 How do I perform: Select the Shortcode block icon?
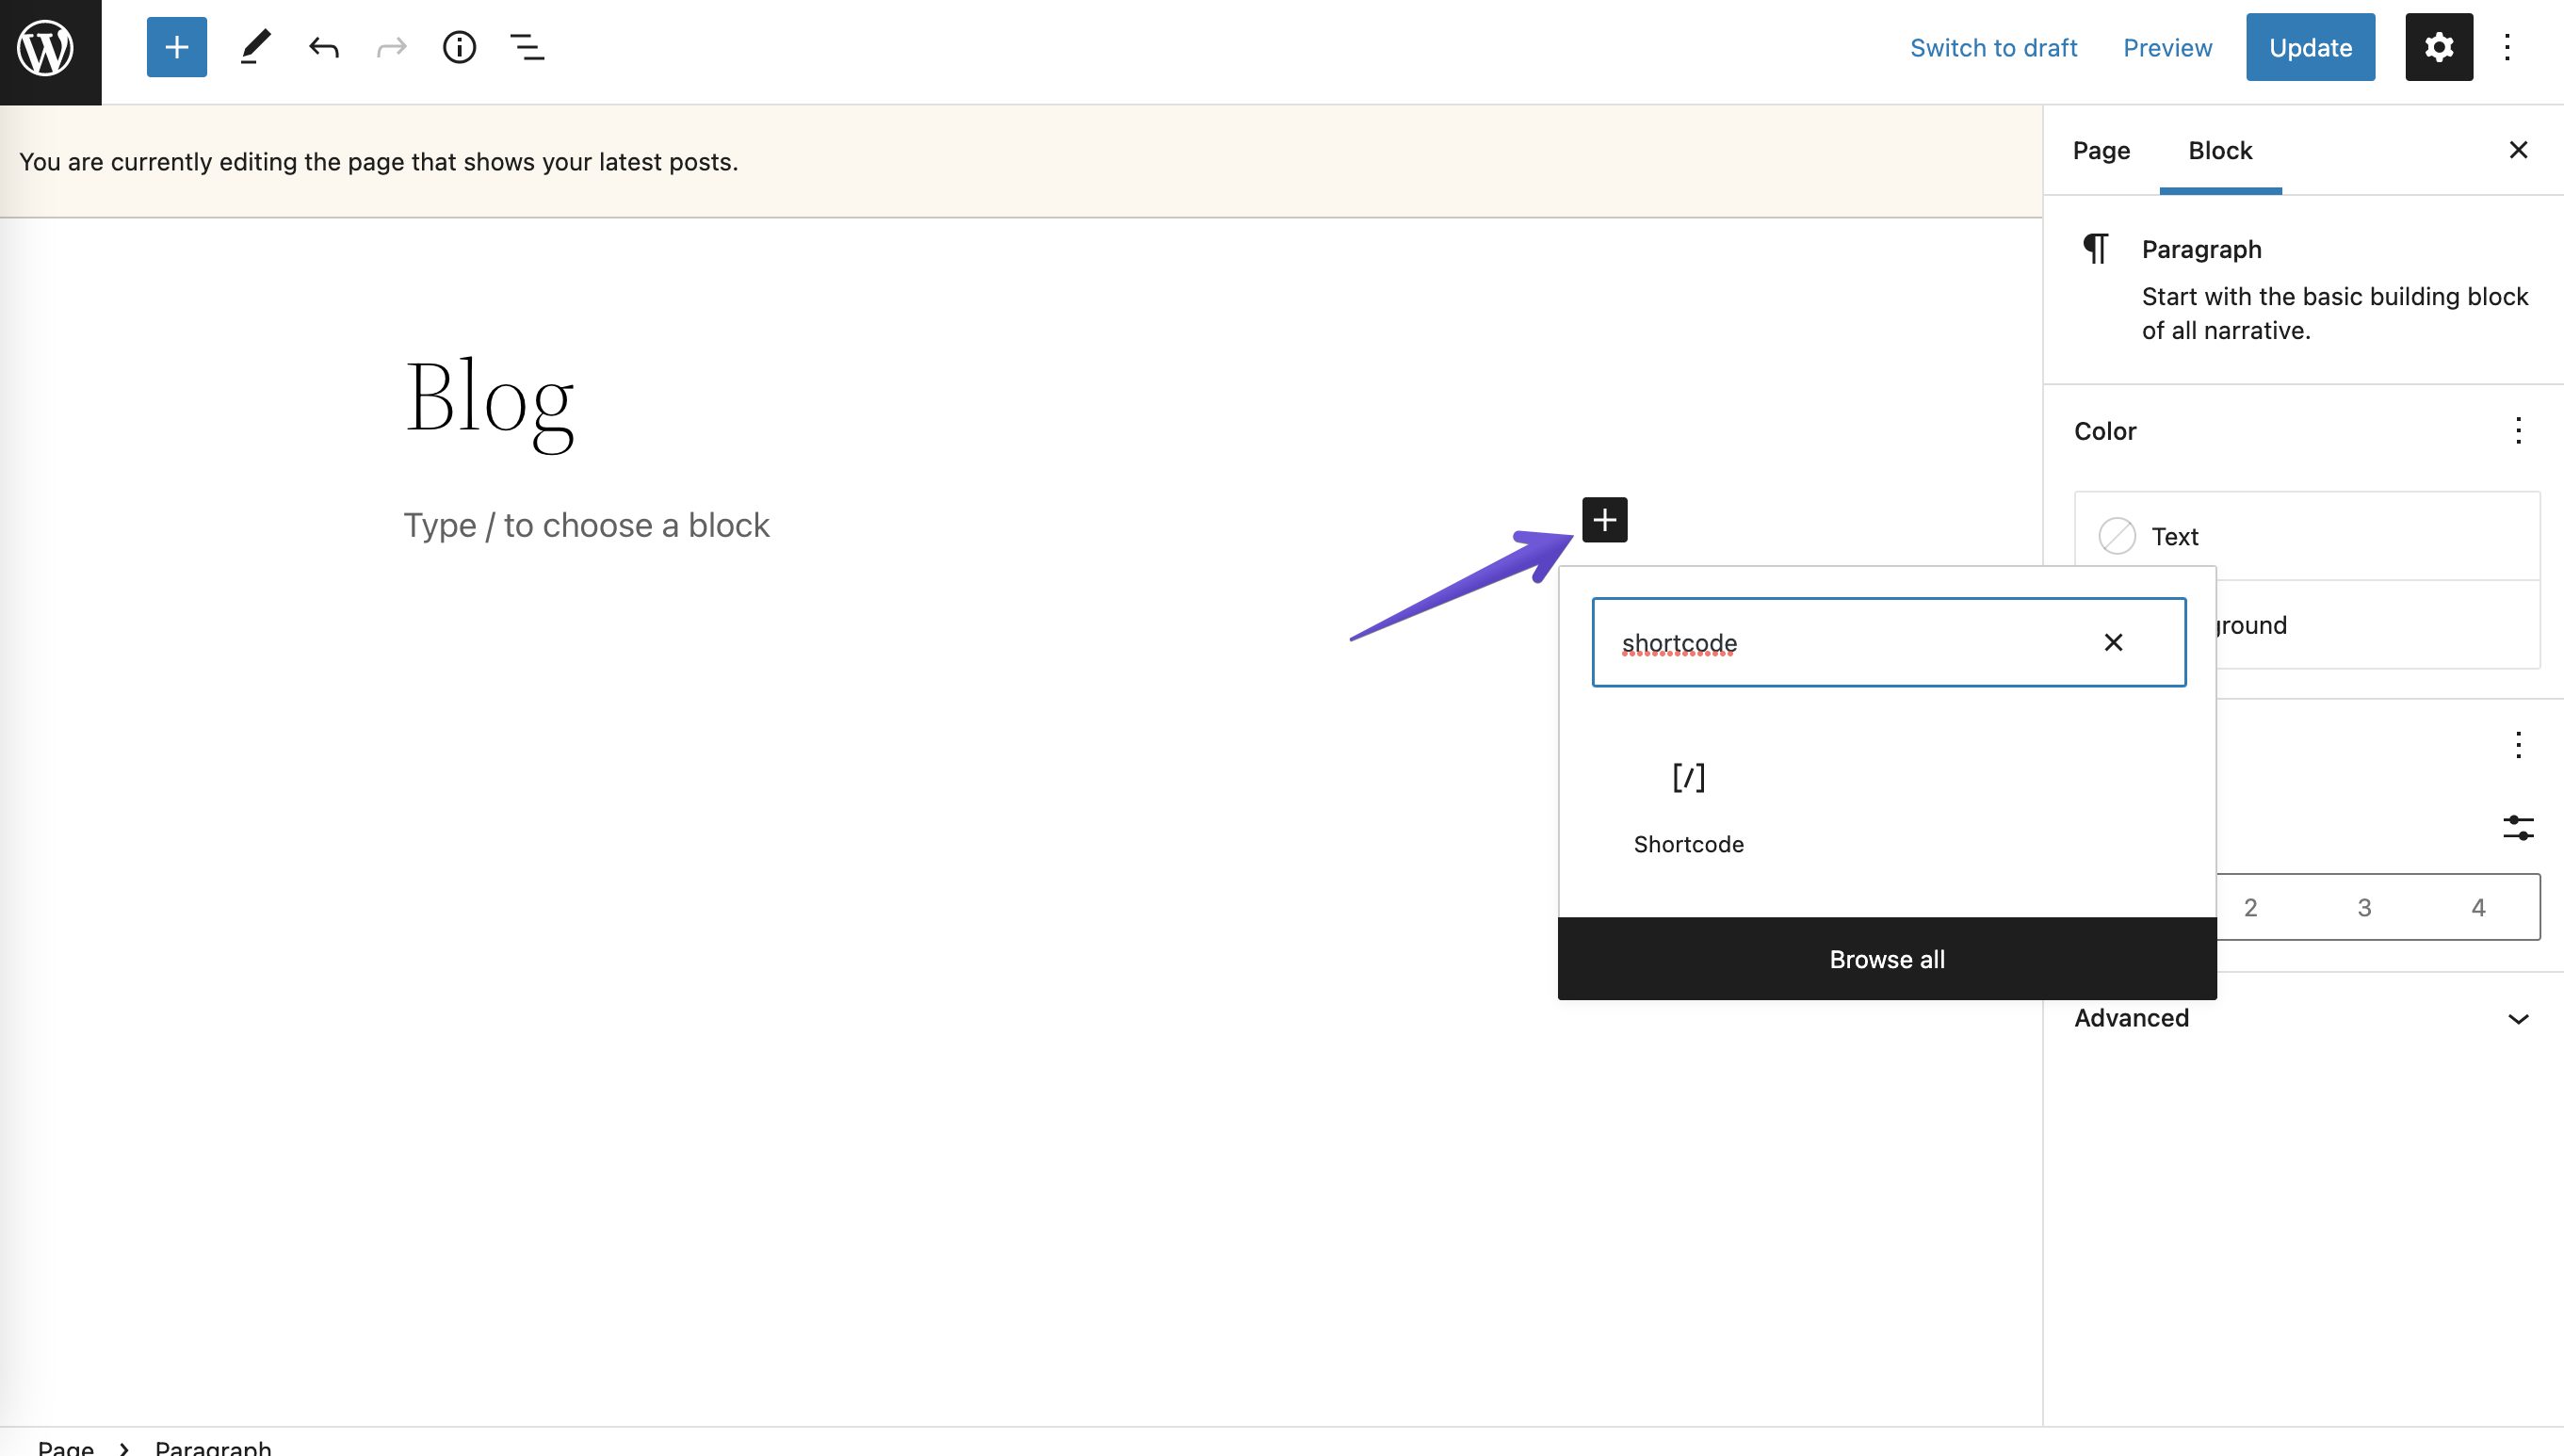pos(1687,778)
